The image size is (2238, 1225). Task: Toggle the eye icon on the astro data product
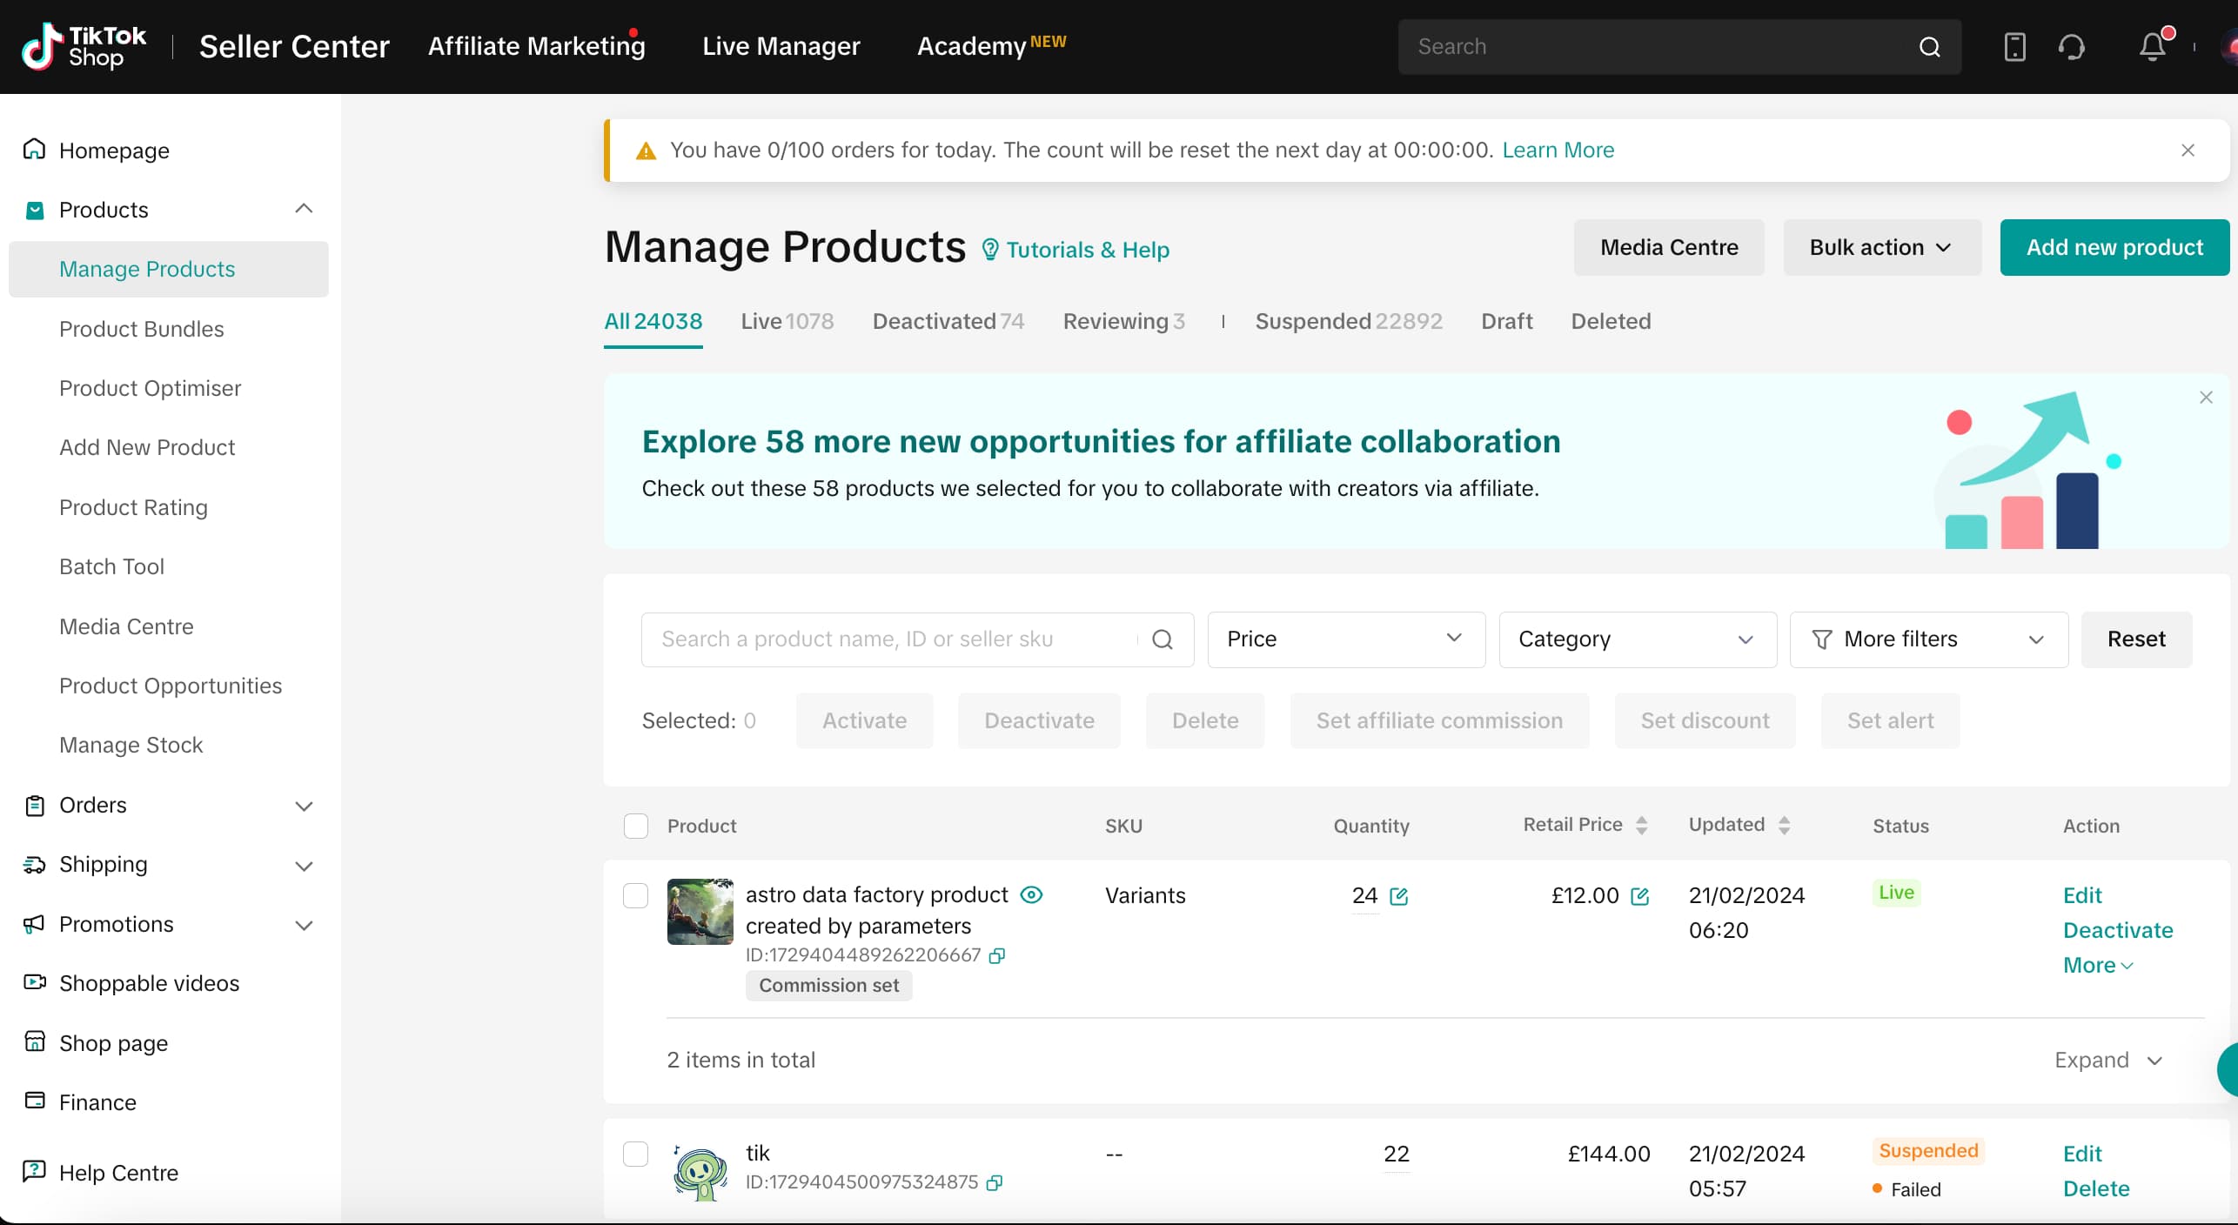[x=1031, y=895]
